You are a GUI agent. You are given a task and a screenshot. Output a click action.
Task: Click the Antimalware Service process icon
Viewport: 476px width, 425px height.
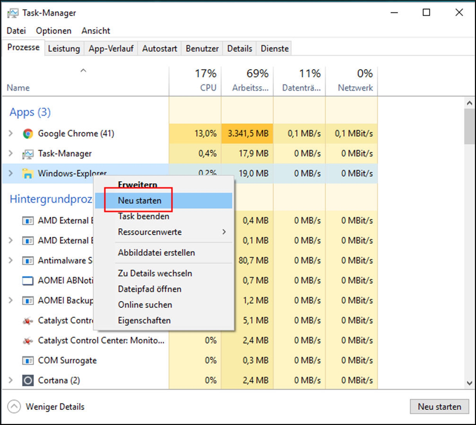coord(28,261)
